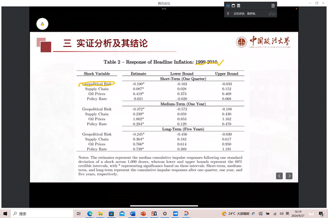The height and width of the screenshot is (218, 328).
Task: Click the Task View icon on taskbar
Action: (78, 213)
